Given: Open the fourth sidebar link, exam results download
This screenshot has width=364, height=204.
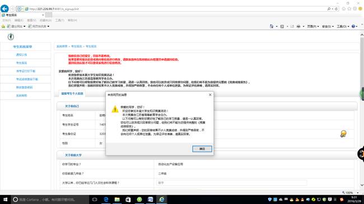Looking at the screenshot, I should point(27,79).
